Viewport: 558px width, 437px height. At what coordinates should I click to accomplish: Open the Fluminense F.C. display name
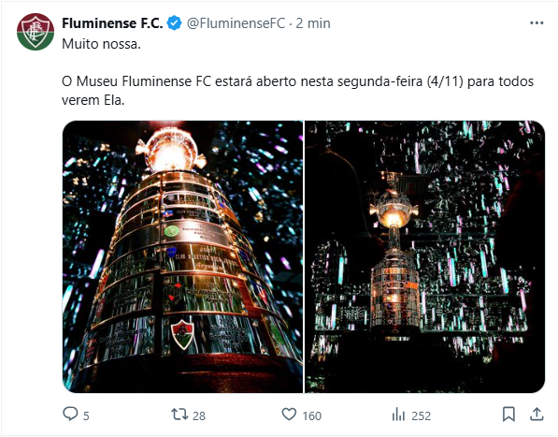click(x=112, y=23)
